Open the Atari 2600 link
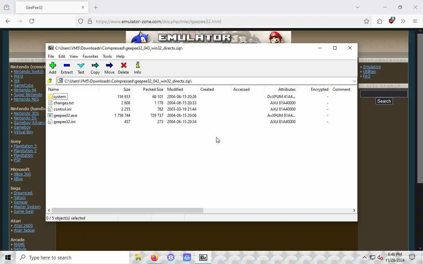This screenshot has width=423, height=264. (23, 226)
